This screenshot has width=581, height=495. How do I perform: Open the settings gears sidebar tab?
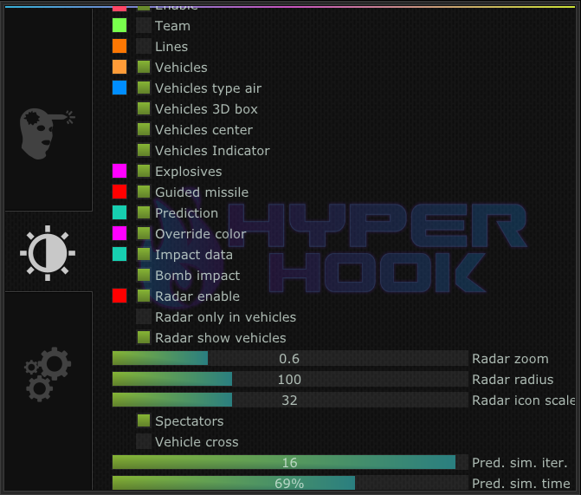pos(48,374)
